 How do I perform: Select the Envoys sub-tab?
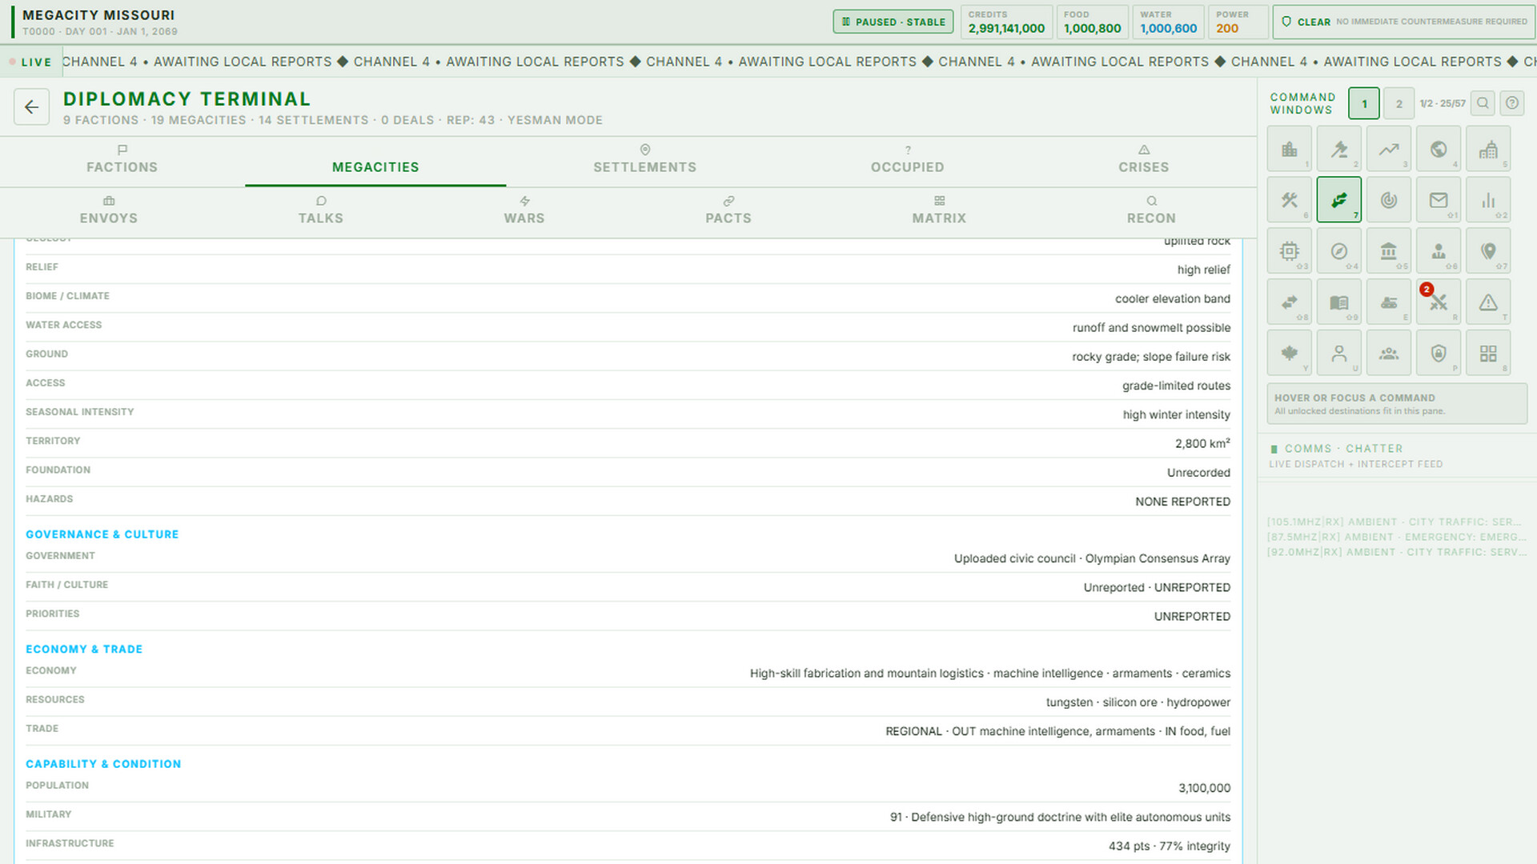point(108,211)
